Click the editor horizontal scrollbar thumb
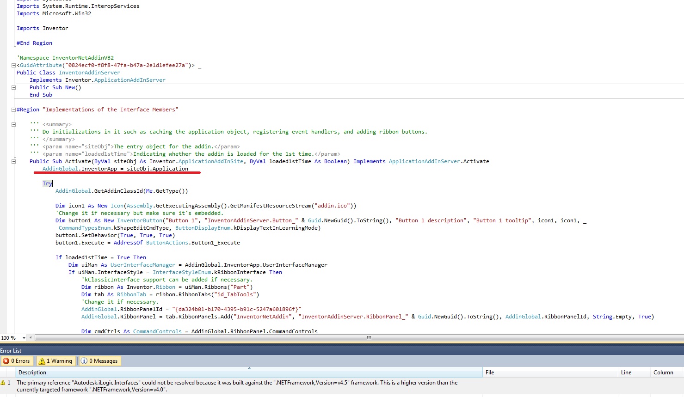684x397 pixels. (369, 338)
